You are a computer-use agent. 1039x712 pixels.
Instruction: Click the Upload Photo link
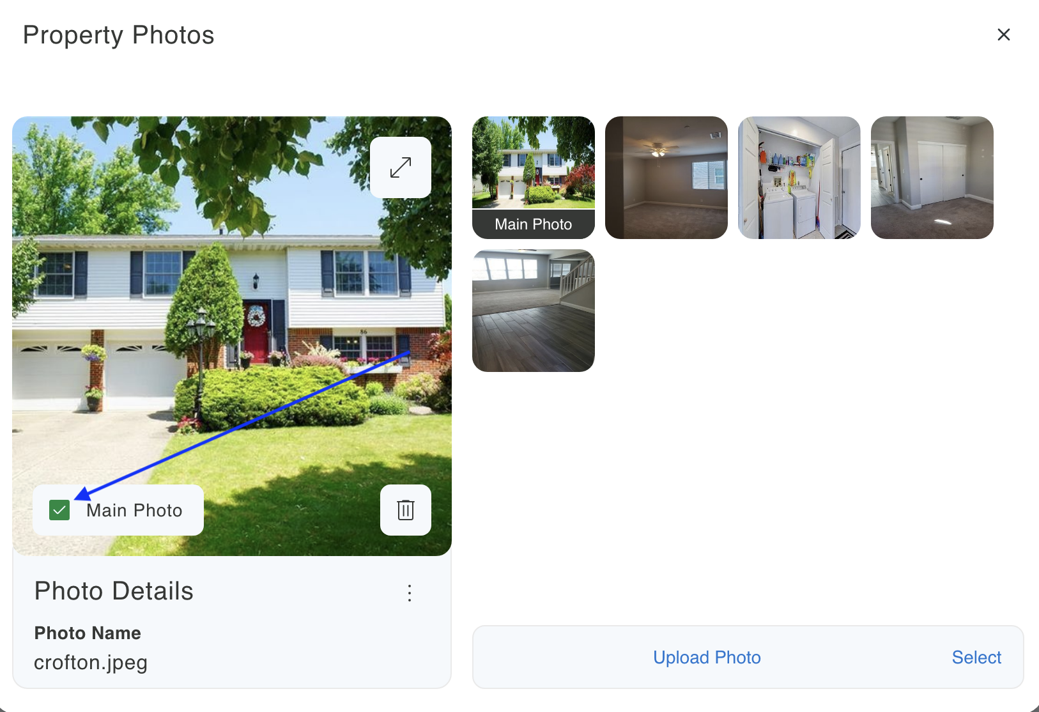[x=707, y=657]
